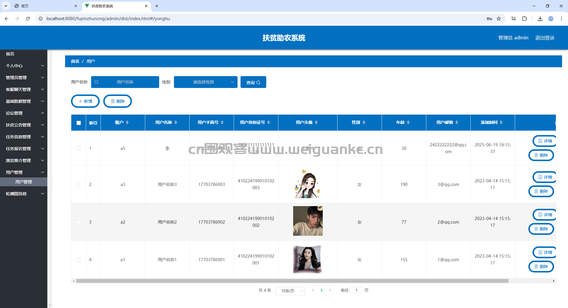Click 删除 for account a3

(541, 191)
